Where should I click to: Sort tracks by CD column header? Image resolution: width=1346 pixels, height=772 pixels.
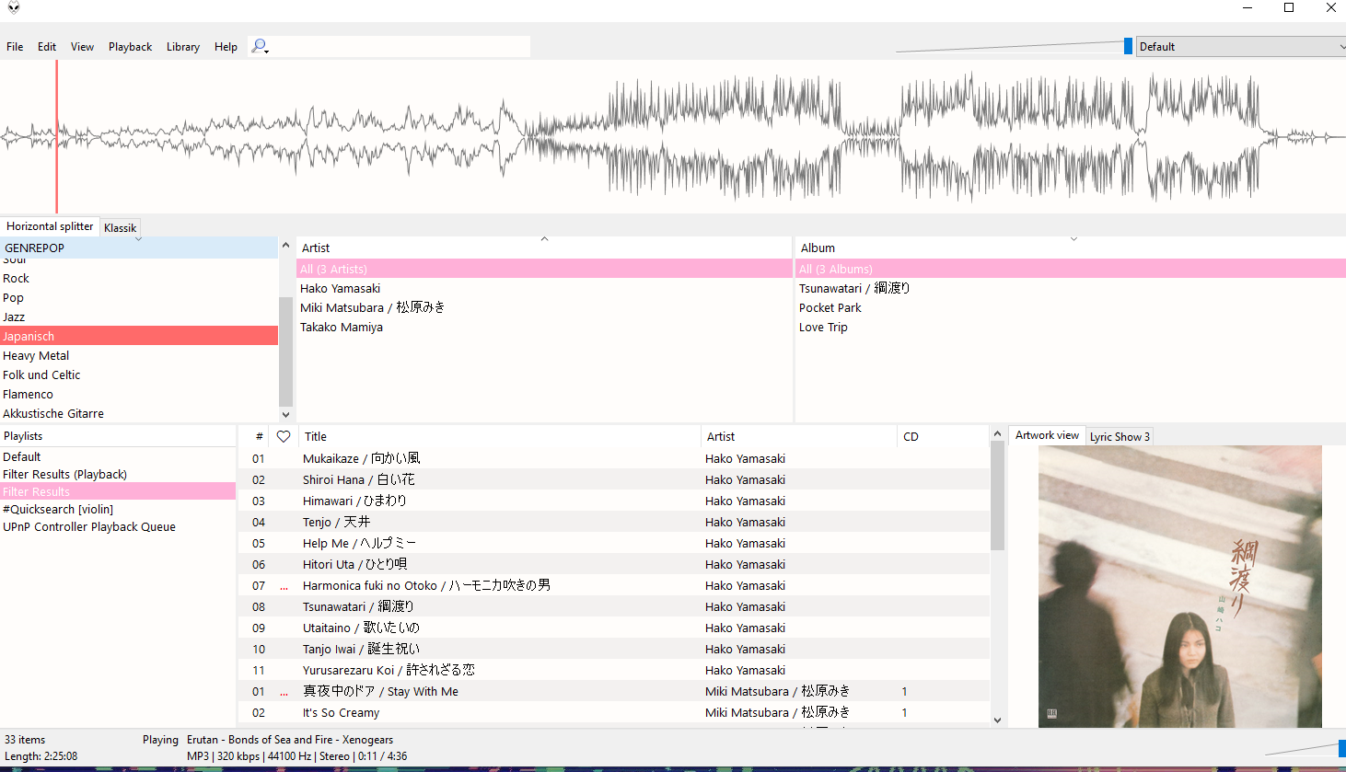pos(943,436)
